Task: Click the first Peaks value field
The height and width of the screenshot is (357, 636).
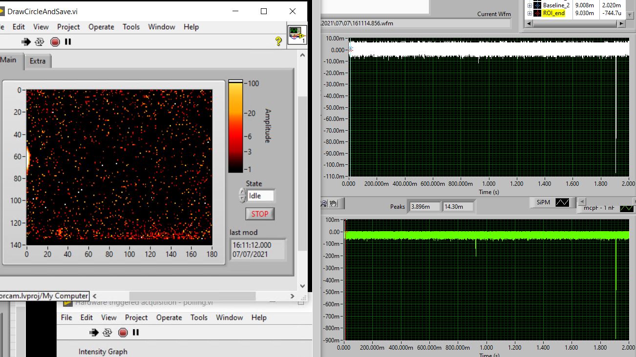Action: [x=424, y=207]
